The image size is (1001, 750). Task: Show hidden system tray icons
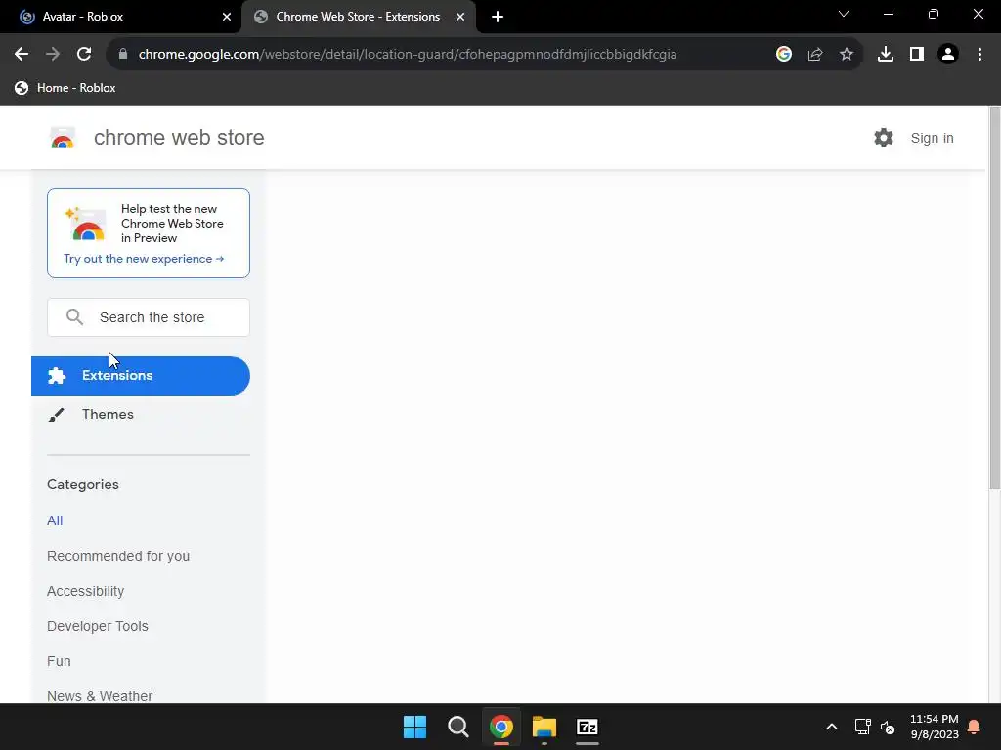[x=831, y=727]
